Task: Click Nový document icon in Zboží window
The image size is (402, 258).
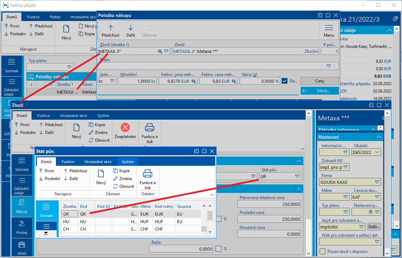Action: pos(76,127)
